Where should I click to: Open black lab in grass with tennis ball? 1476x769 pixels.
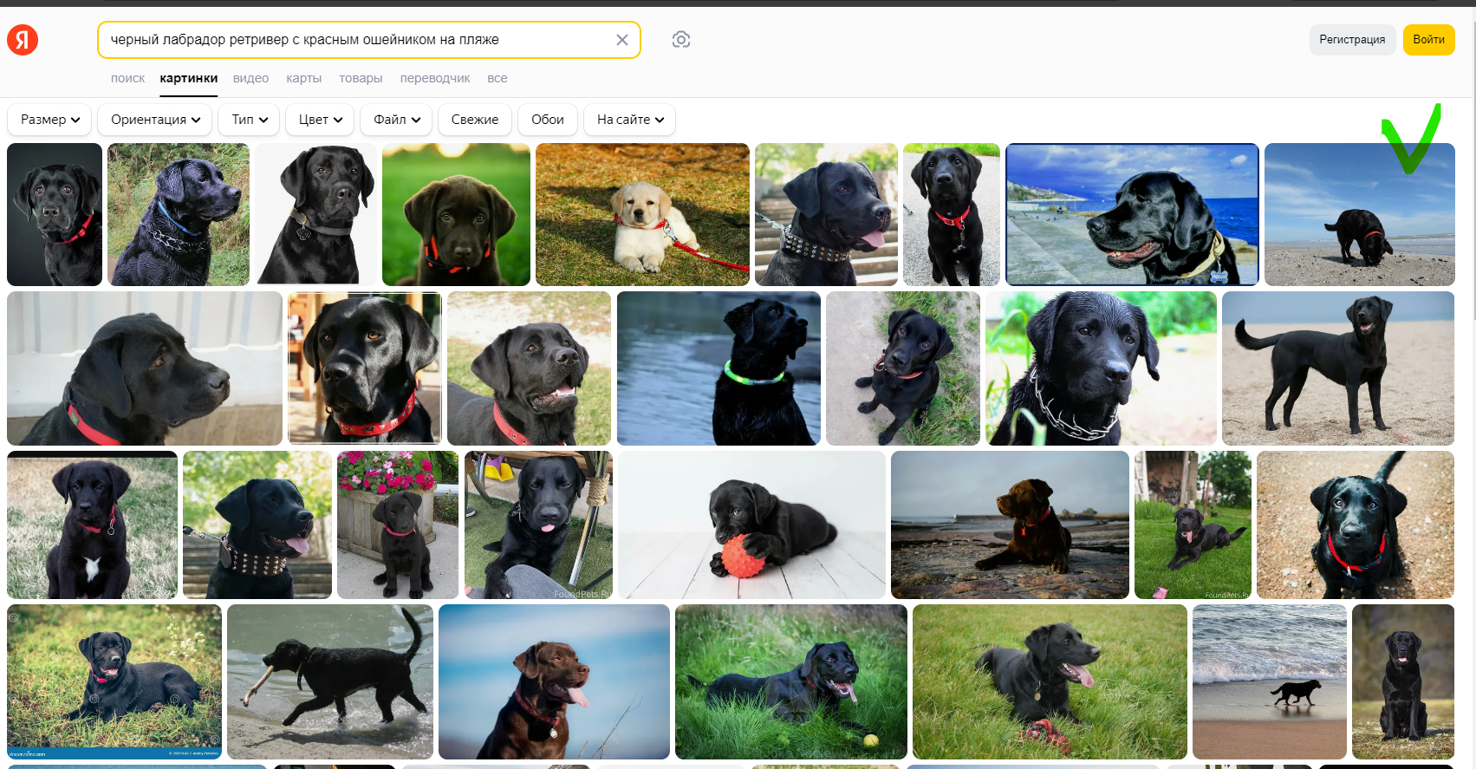tap(791, 681)
